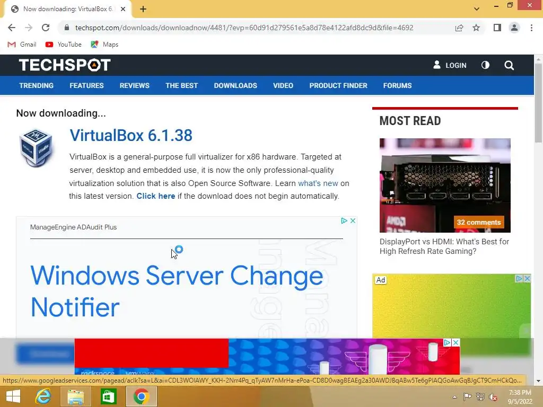
Task: Open Action Center flag icon
Action: (467, 397)
